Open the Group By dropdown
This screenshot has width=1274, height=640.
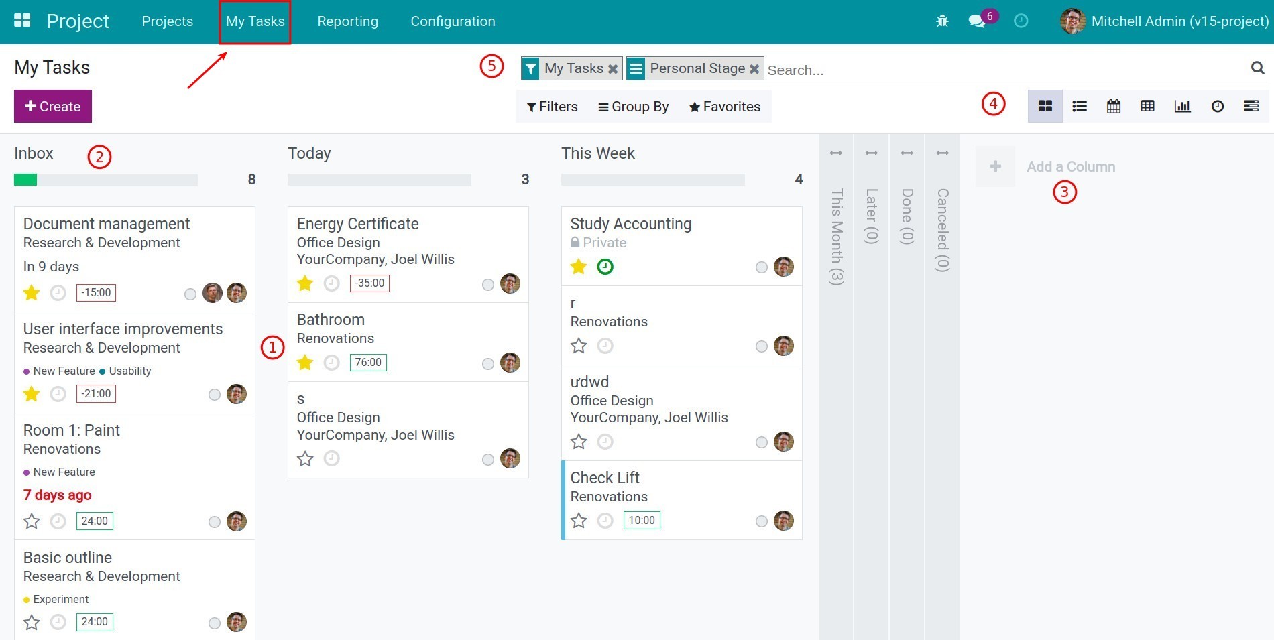[x=633, y=106]
